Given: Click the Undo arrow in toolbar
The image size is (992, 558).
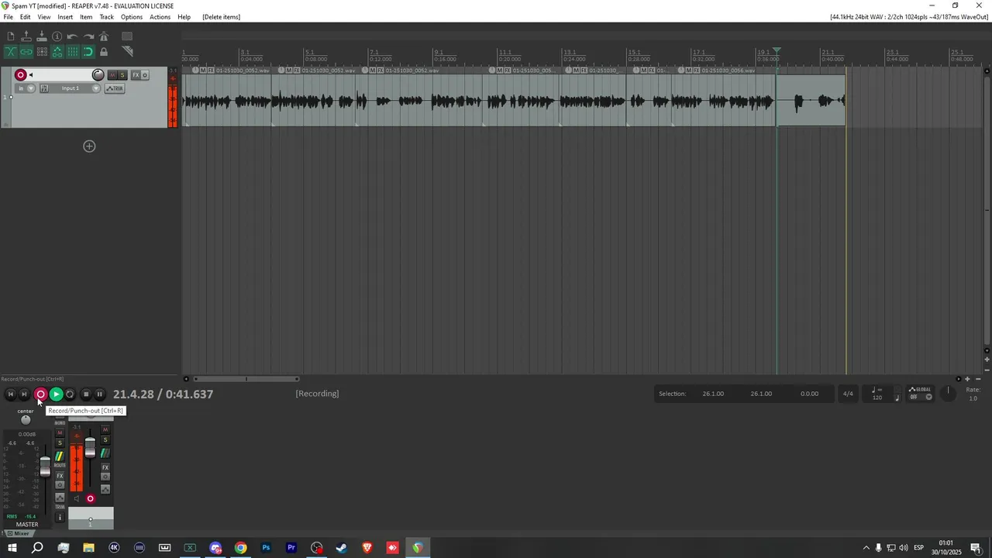Looking at the screenshot, I should [72, 36].
